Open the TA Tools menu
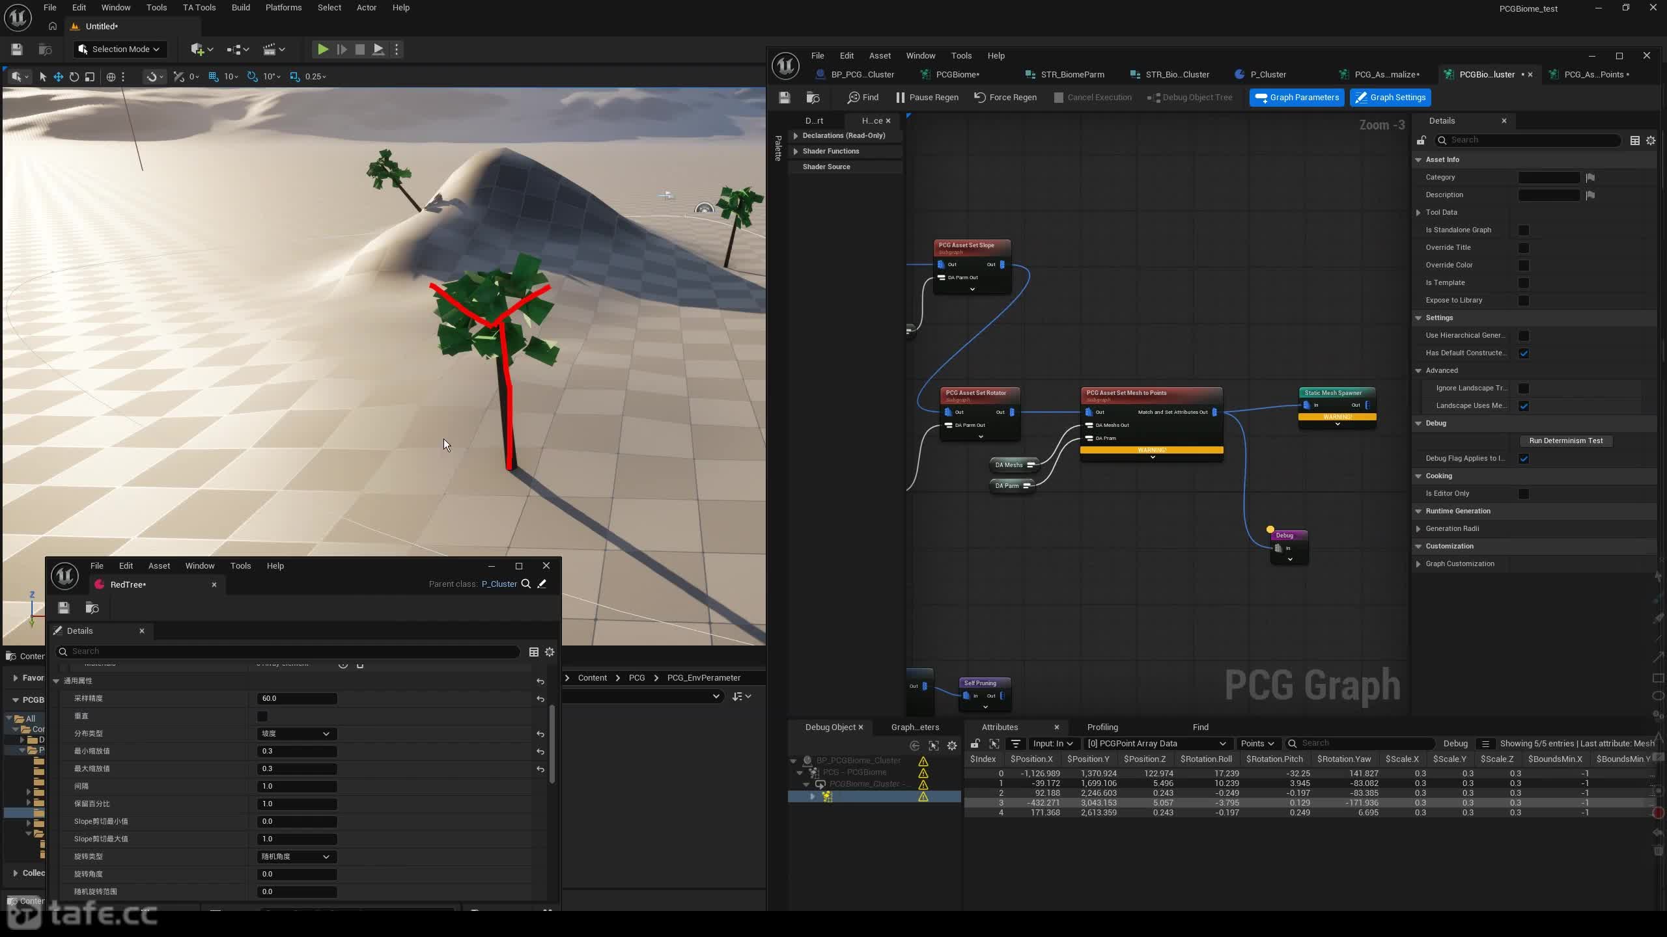 click(199, 8)
